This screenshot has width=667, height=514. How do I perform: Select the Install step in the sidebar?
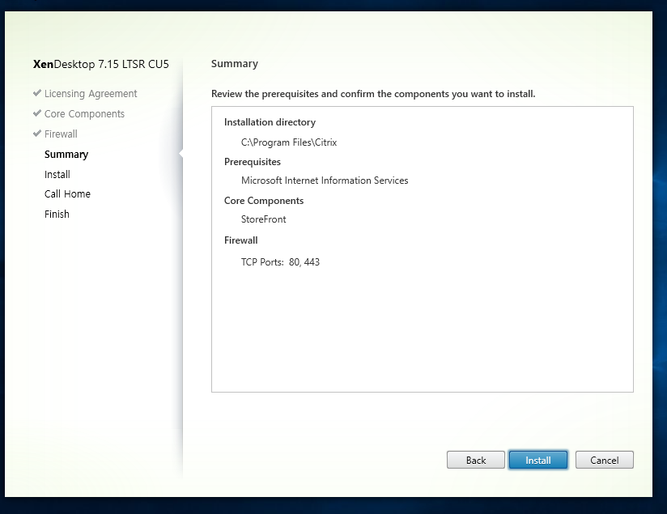57,175
